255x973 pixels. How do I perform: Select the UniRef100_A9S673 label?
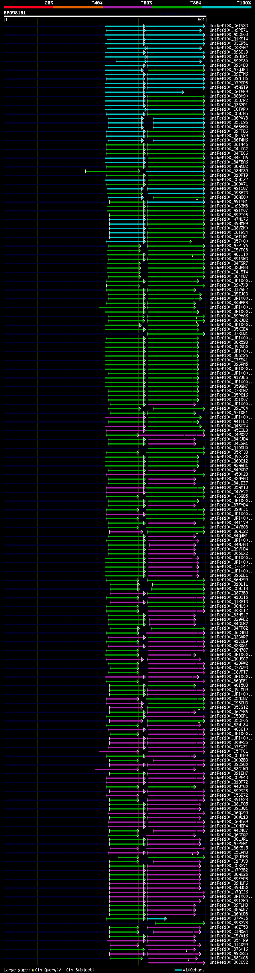click(229, 193)
